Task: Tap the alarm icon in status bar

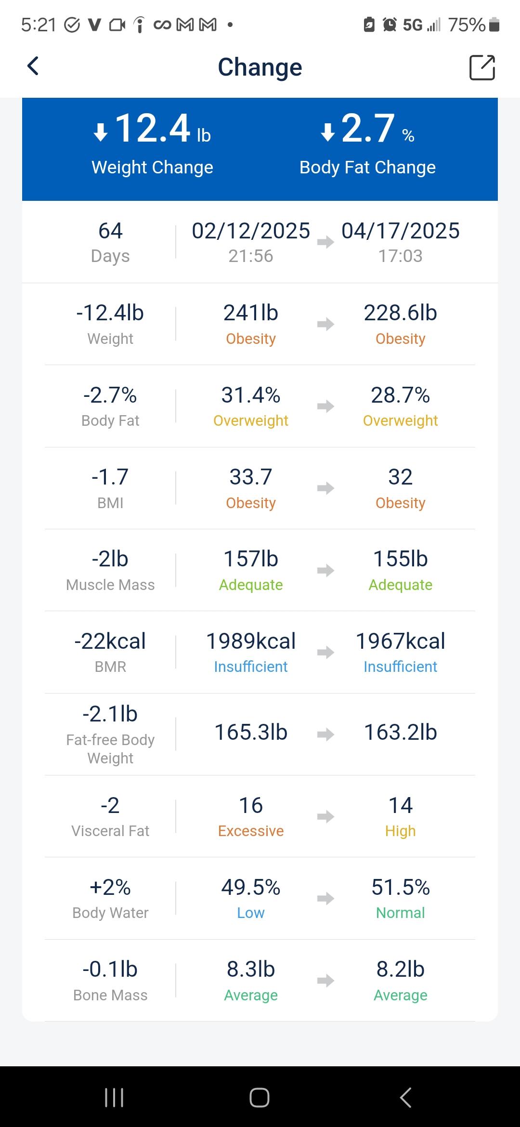Action: pos(390,25)
